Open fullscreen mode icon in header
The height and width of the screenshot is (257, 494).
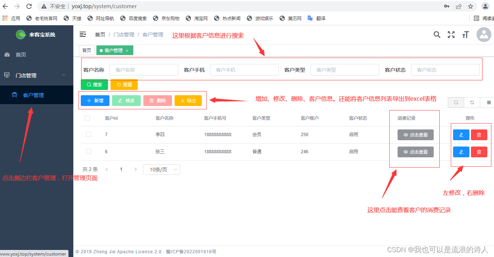(451, 34)
